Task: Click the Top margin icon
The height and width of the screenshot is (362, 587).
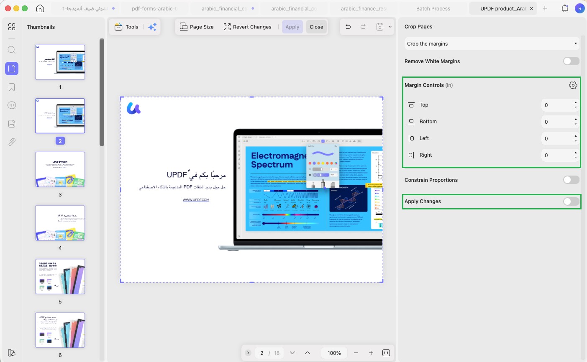Action: pyautogui.click(x=411, y=105)
